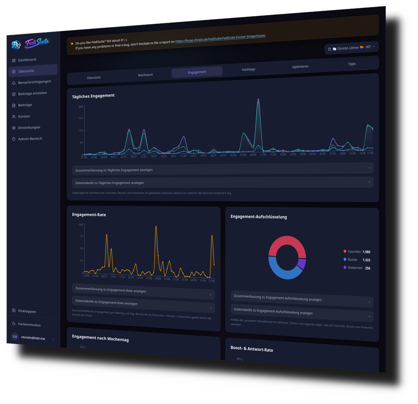This screenshot has width=418, height=404.
Task: Click the Antworten value 256
Action: click(367, 268)
